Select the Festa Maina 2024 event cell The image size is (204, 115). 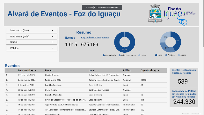click(53, 80)
